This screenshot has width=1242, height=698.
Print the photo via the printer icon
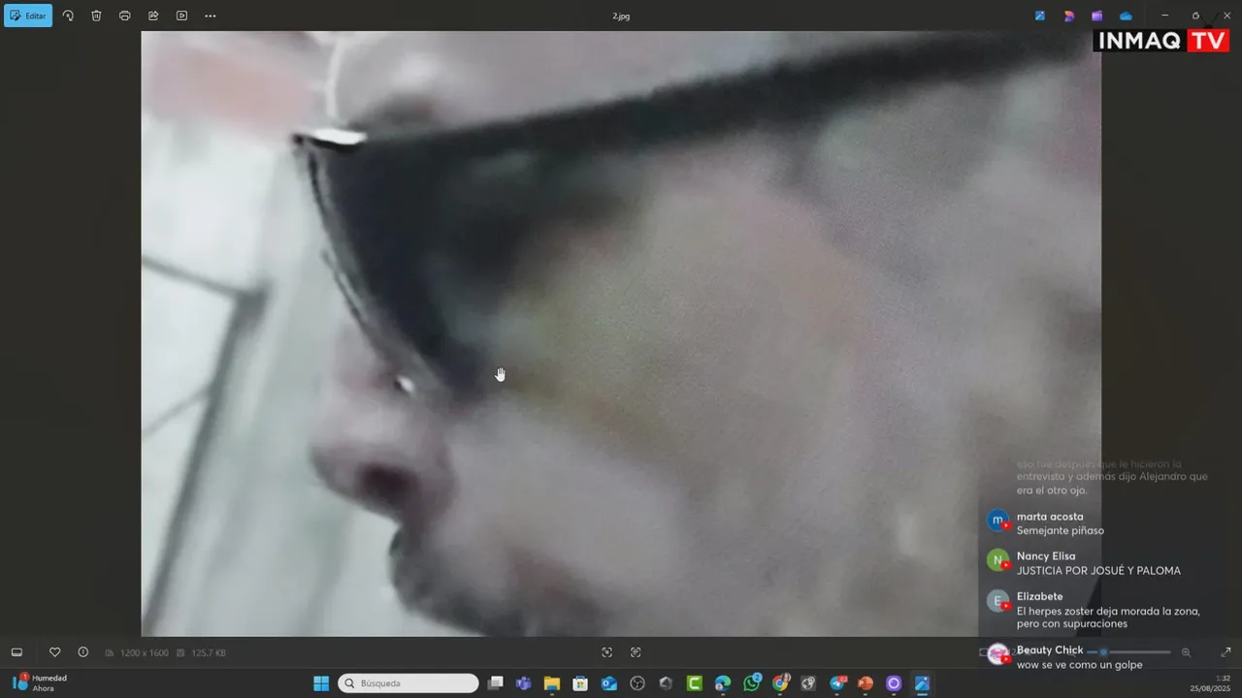(x=124, y=16)
